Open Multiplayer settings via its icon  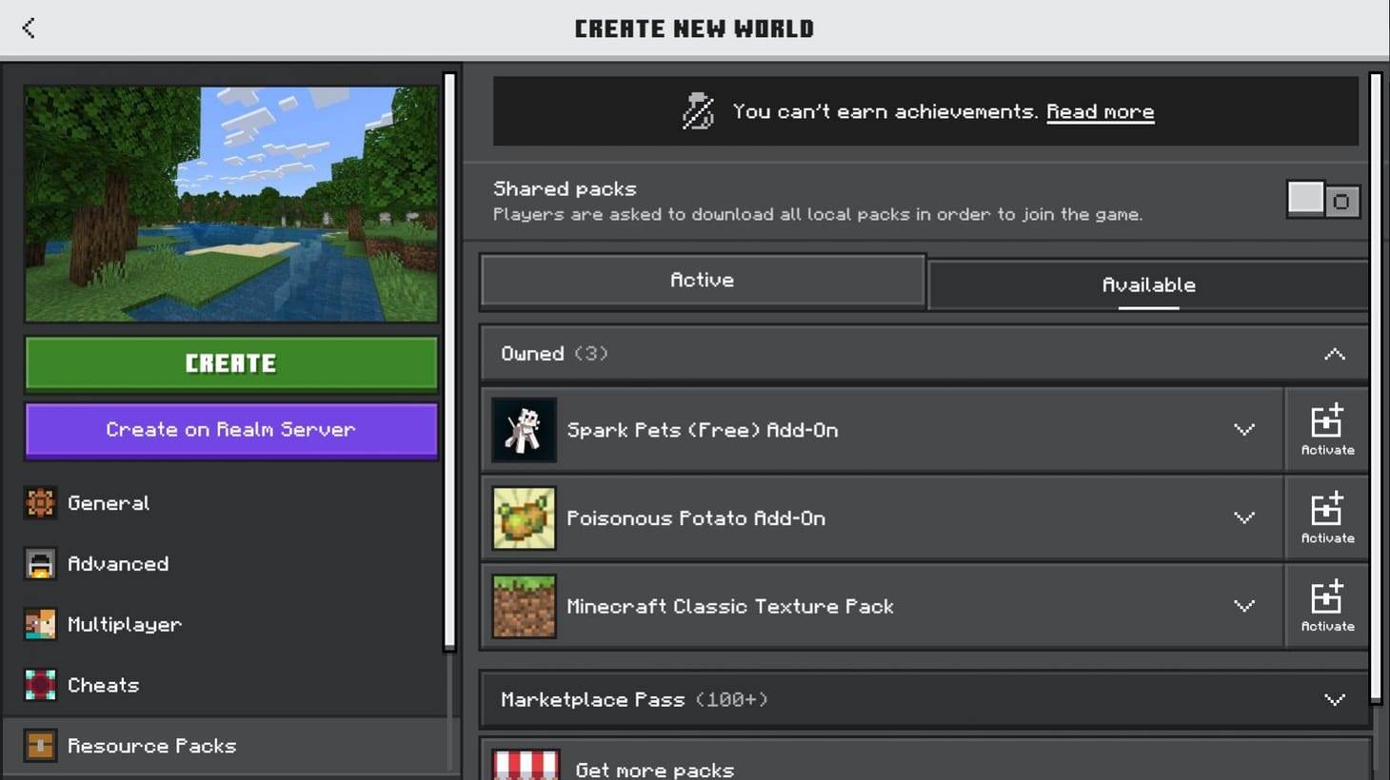pyautogui.click(x=40, y=624)
